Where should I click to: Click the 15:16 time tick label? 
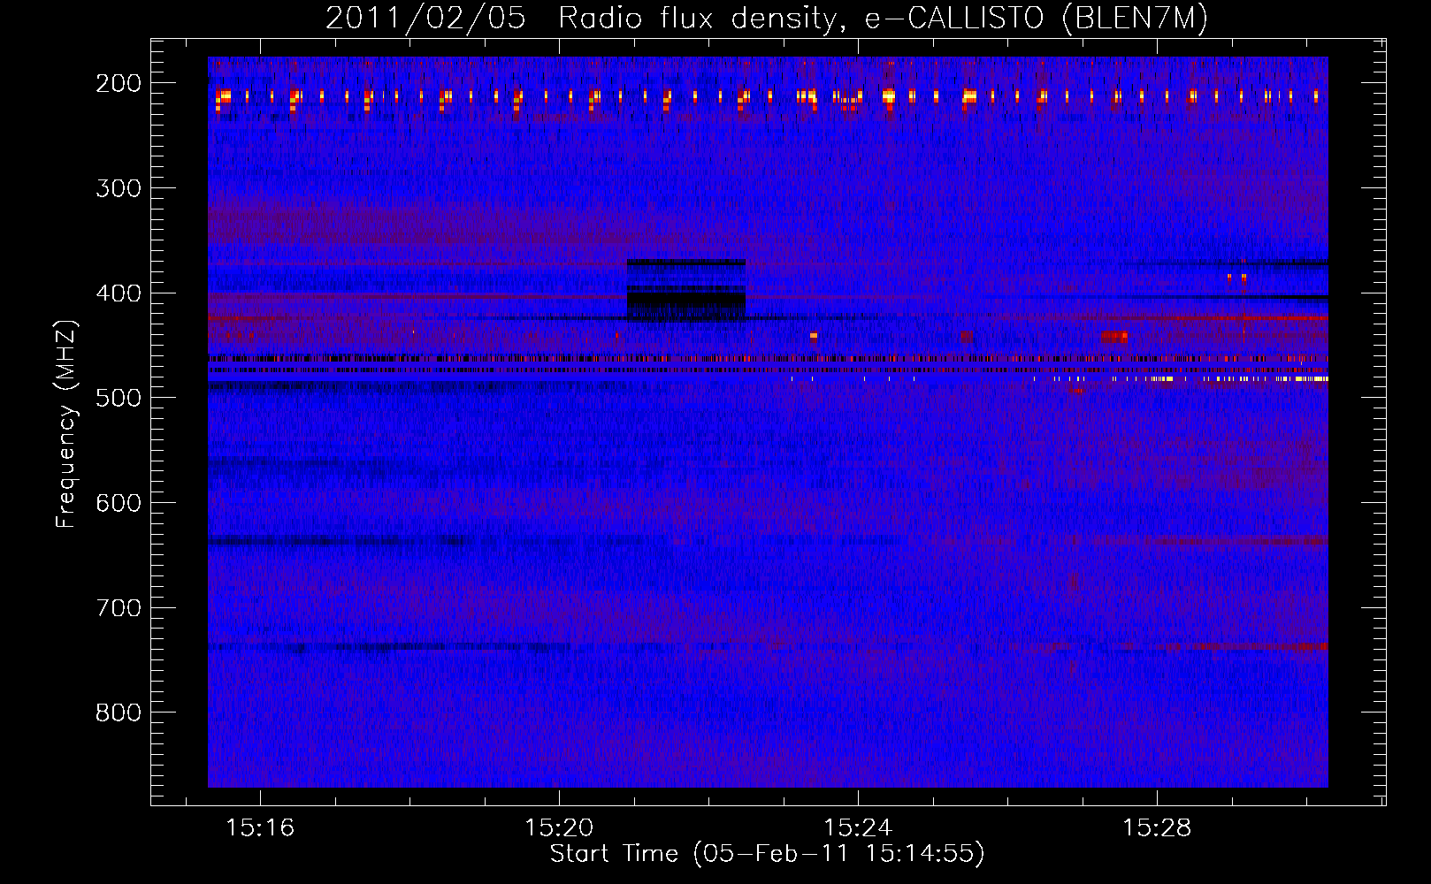(260, 828)
